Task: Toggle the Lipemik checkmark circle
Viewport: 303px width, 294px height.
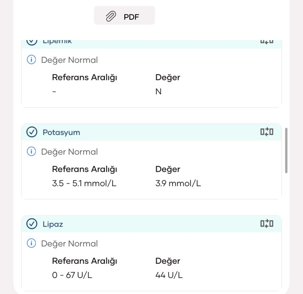Action: pyautogui.click(x=32, y=42)
